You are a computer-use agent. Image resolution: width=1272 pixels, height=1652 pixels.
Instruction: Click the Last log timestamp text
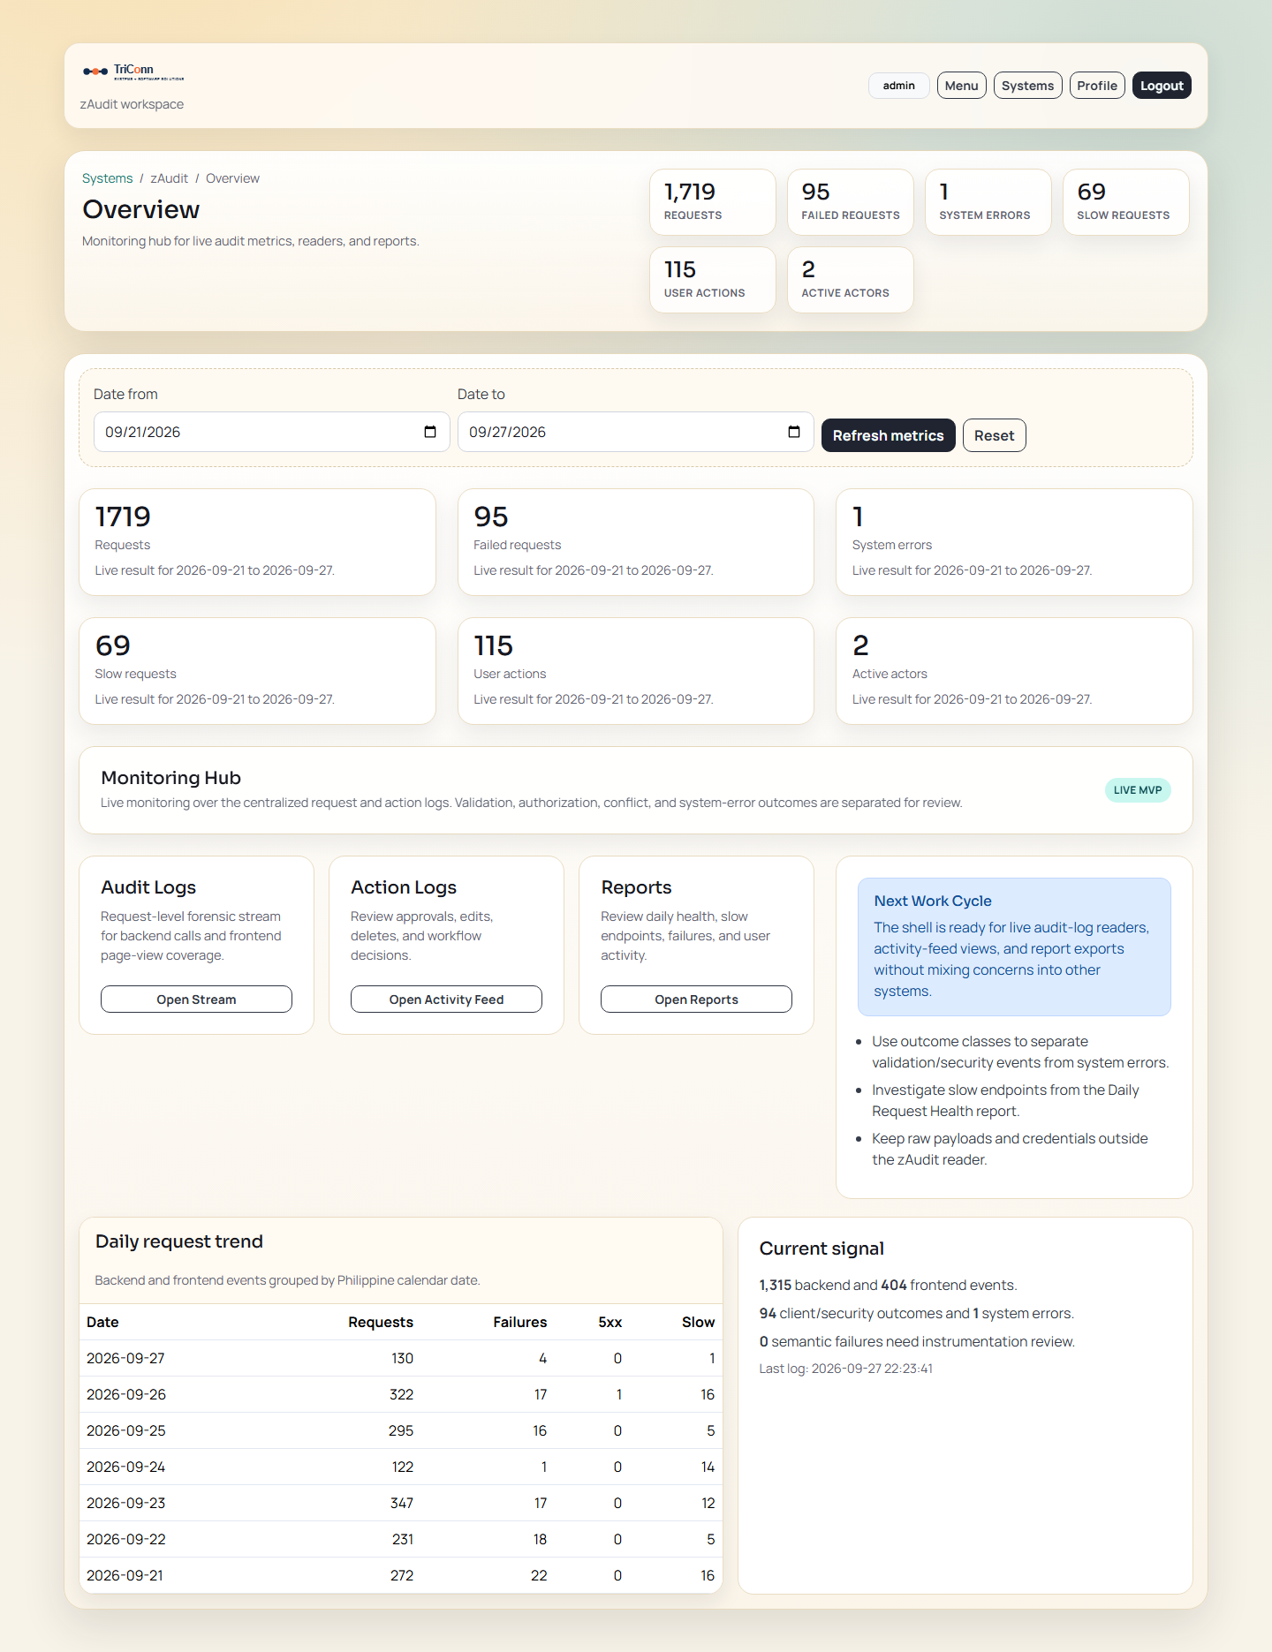(846, 1369)
